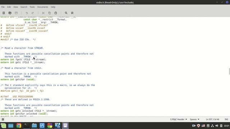Open the File menu
Screen dimensions: 230x129
[3, 7]
